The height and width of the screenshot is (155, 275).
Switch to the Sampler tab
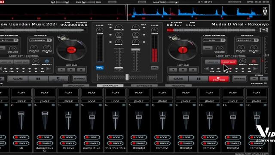[x=110, y=86]
